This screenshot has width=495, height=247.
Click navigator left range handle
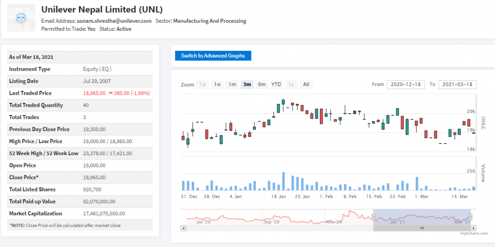pos(374,218)
